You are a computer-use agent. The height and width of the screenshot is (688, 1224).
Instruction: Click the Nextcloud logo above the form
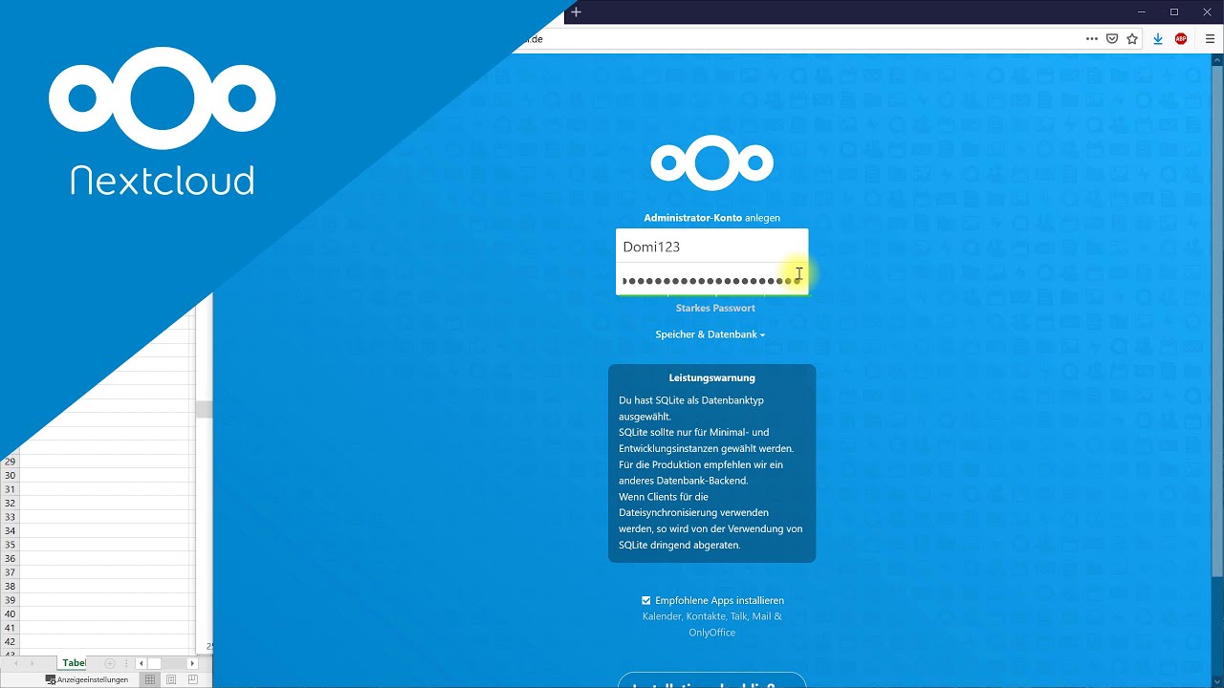pyautogui.click(x=711, y=163)
